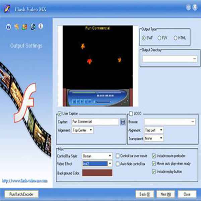Enable Auto-hide control bar
The height and width of the screenshot is (201, 201).
[x=118, y=164]
